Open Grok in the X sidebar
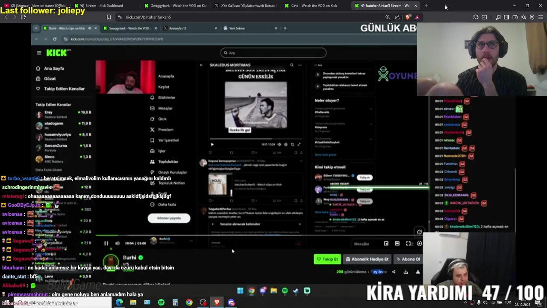 [x=158, y=119]
